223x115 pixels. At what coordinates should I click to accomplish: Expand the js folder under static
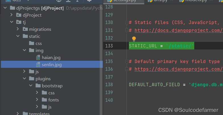tap(24, 71)
